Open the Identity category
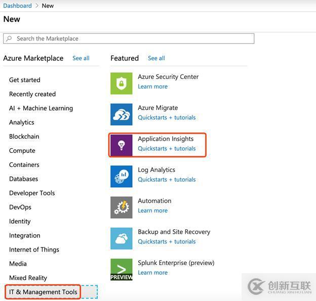Viewport: 316px width, 301px height. (20, 222)
